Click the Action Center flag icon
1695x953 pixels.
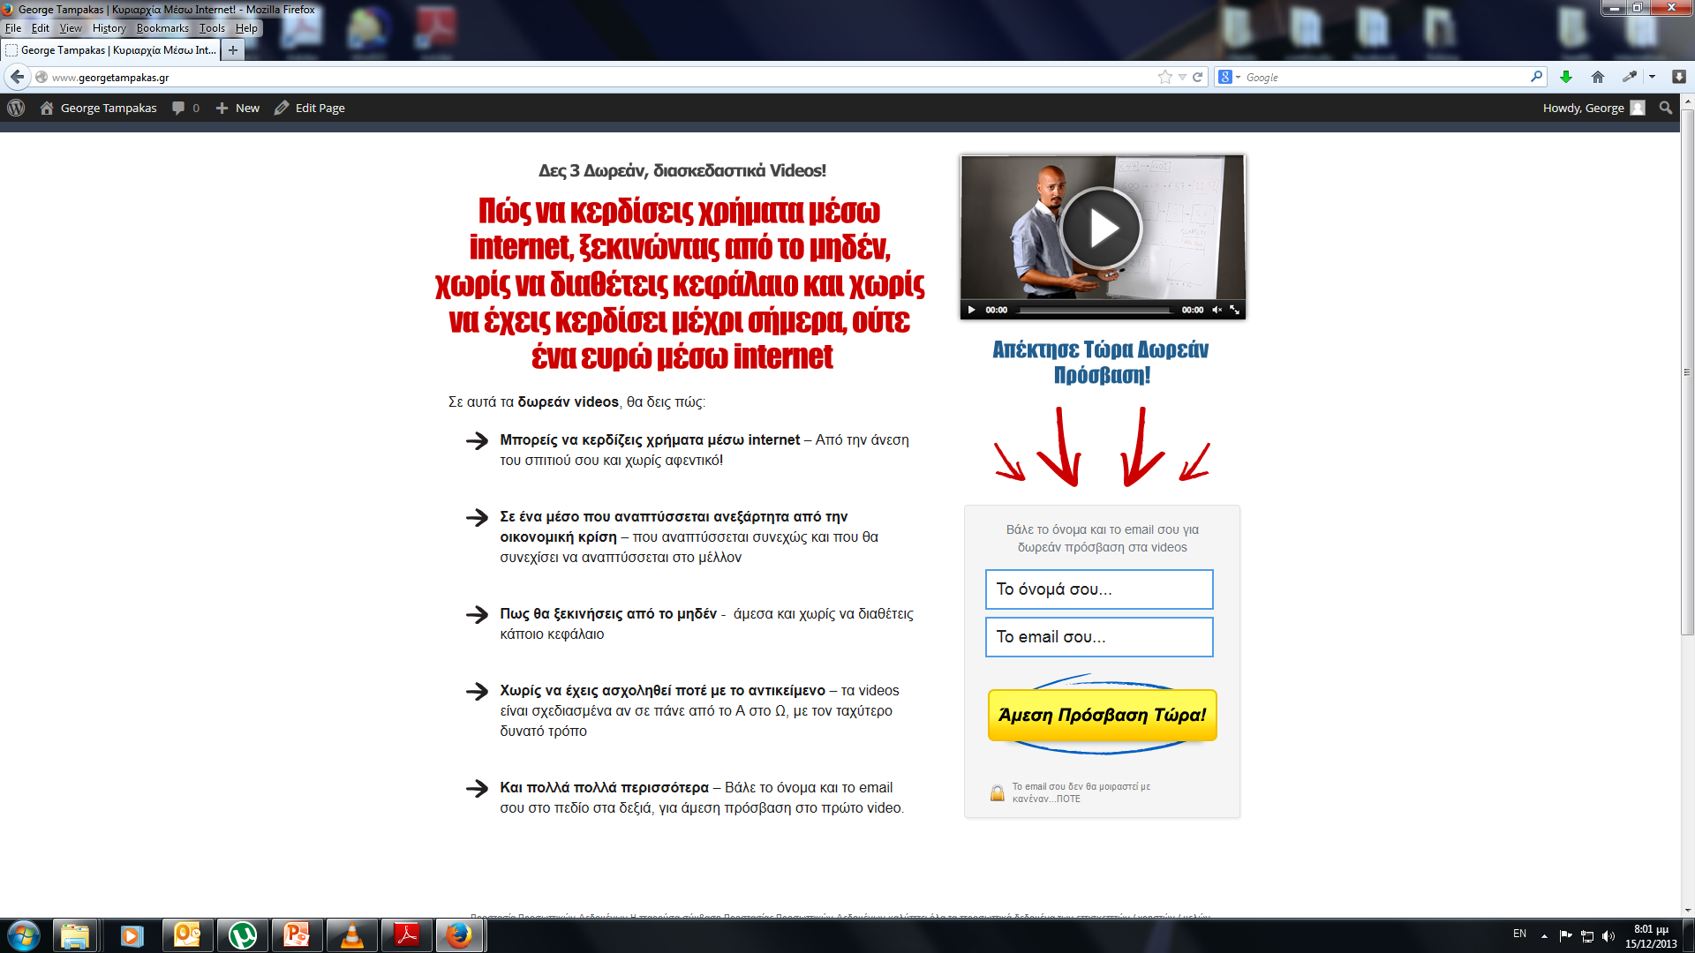(x=1565, y=935)
